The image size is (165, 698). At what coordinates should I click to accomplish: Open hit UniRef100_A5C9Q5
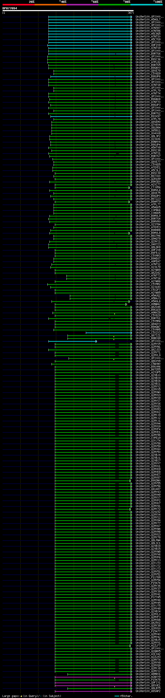148,34
